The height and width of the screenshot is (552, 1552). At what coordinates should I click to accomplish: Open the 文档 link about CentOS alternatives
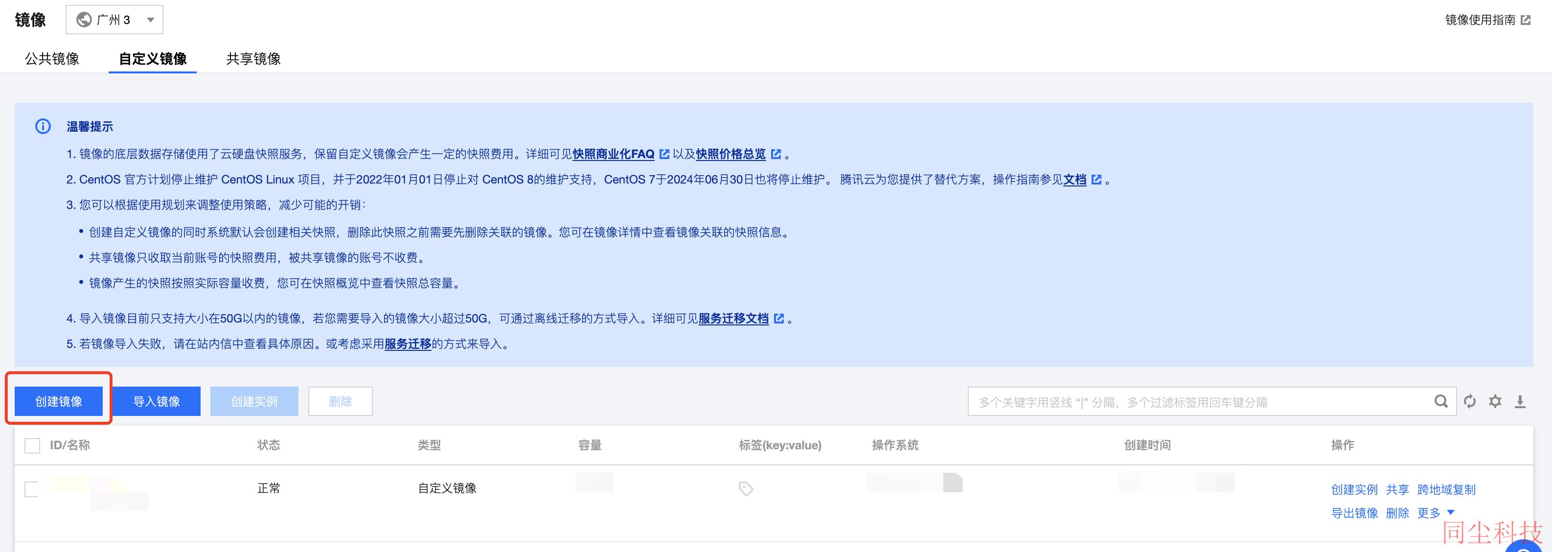point(1075,180)
